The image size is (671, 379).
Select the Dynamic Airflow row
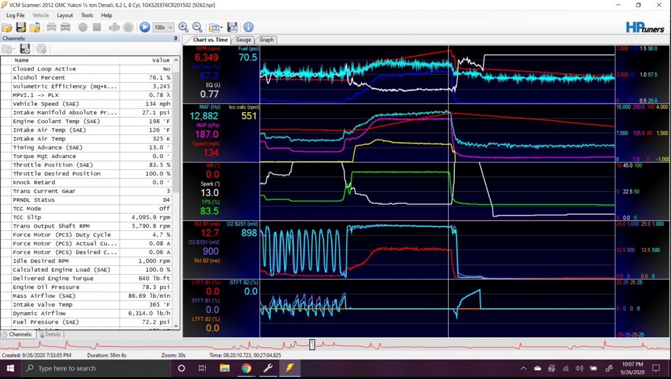coord(86,313)
